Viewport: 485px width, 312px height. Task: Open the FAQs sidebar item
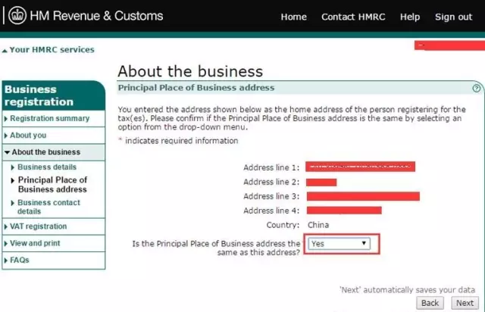(x=20, y=260)
